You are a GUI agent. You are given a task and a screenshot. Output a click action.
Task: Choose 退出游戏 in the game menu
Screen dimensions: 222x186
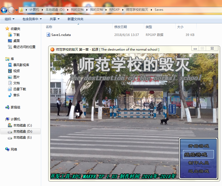[x=198, y=171]
